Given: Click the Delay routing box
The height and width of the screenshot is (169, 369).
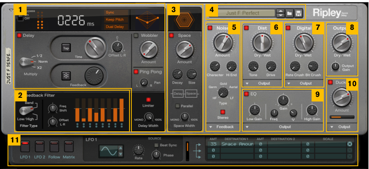Looking at the screenshot, I should coord(178,94).
